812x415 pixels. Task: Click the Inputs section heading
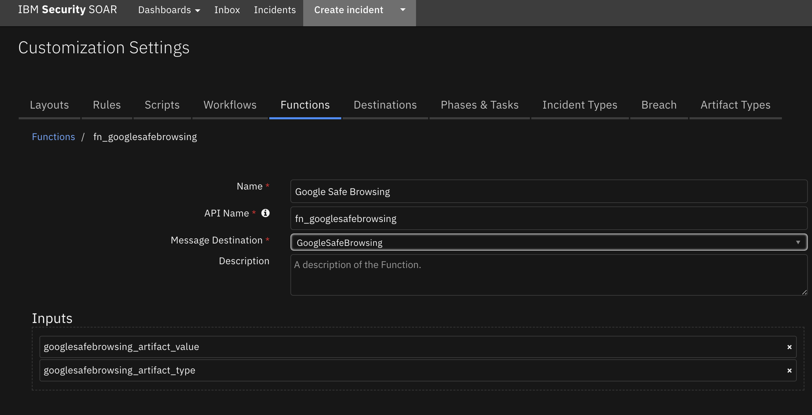[x=52, y=318]
